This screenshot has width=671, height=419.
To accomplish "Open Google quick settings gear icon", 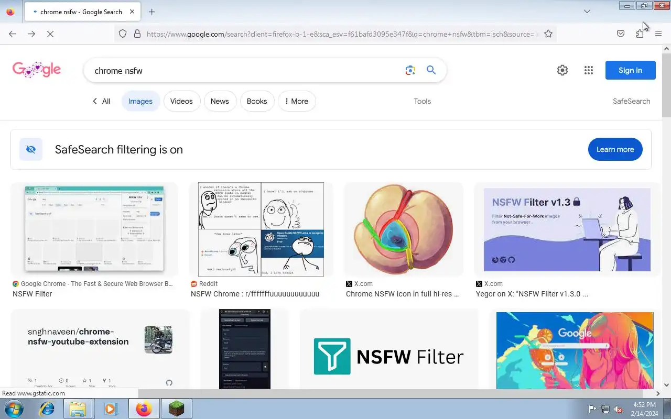I will tap(562, 70).
